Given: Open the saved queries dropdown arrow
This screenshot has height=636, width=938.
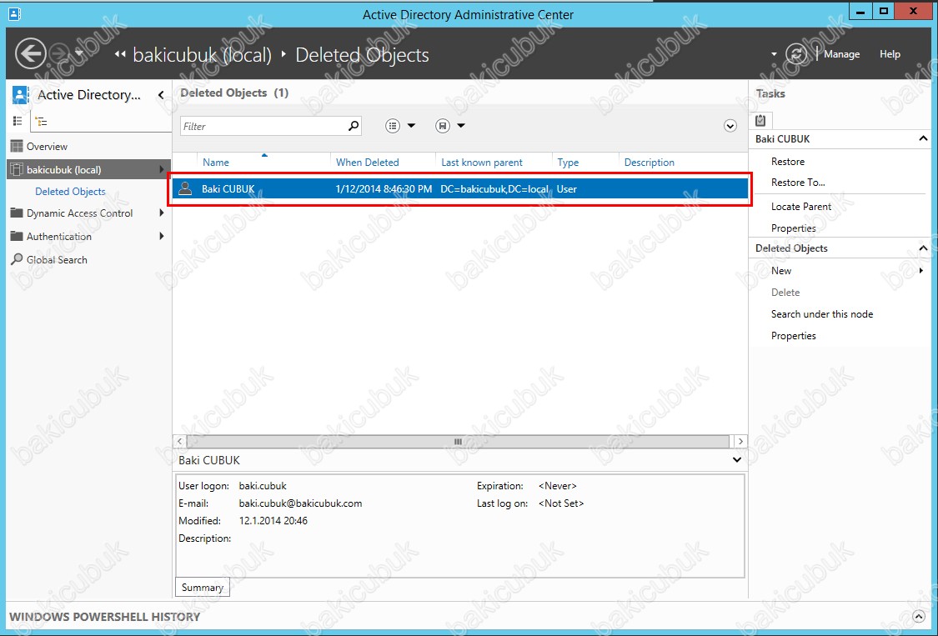Looking at the screenshot, I should [x=461, y=126].
